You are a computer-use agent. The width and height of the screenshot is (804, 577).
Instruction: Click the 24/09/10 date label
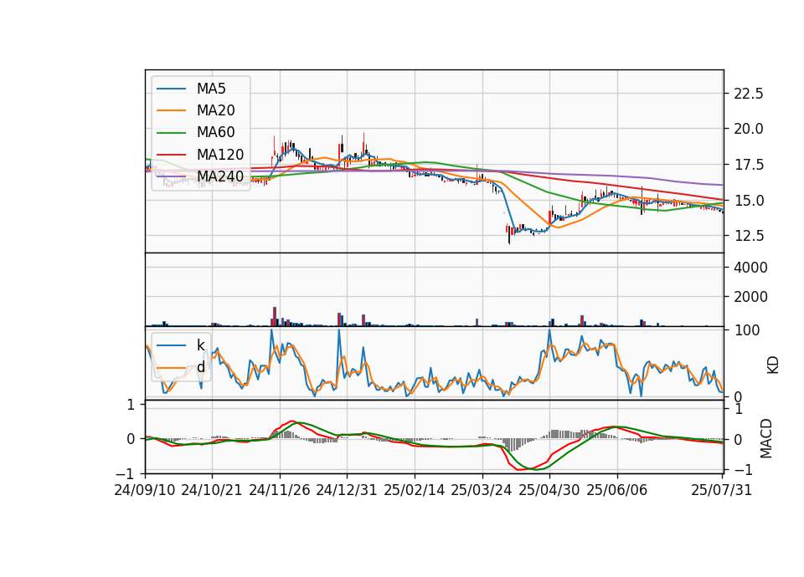click(x=145, y=490)
